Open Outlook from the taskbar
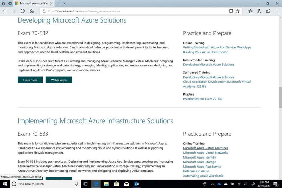 (x=136, y=184)
